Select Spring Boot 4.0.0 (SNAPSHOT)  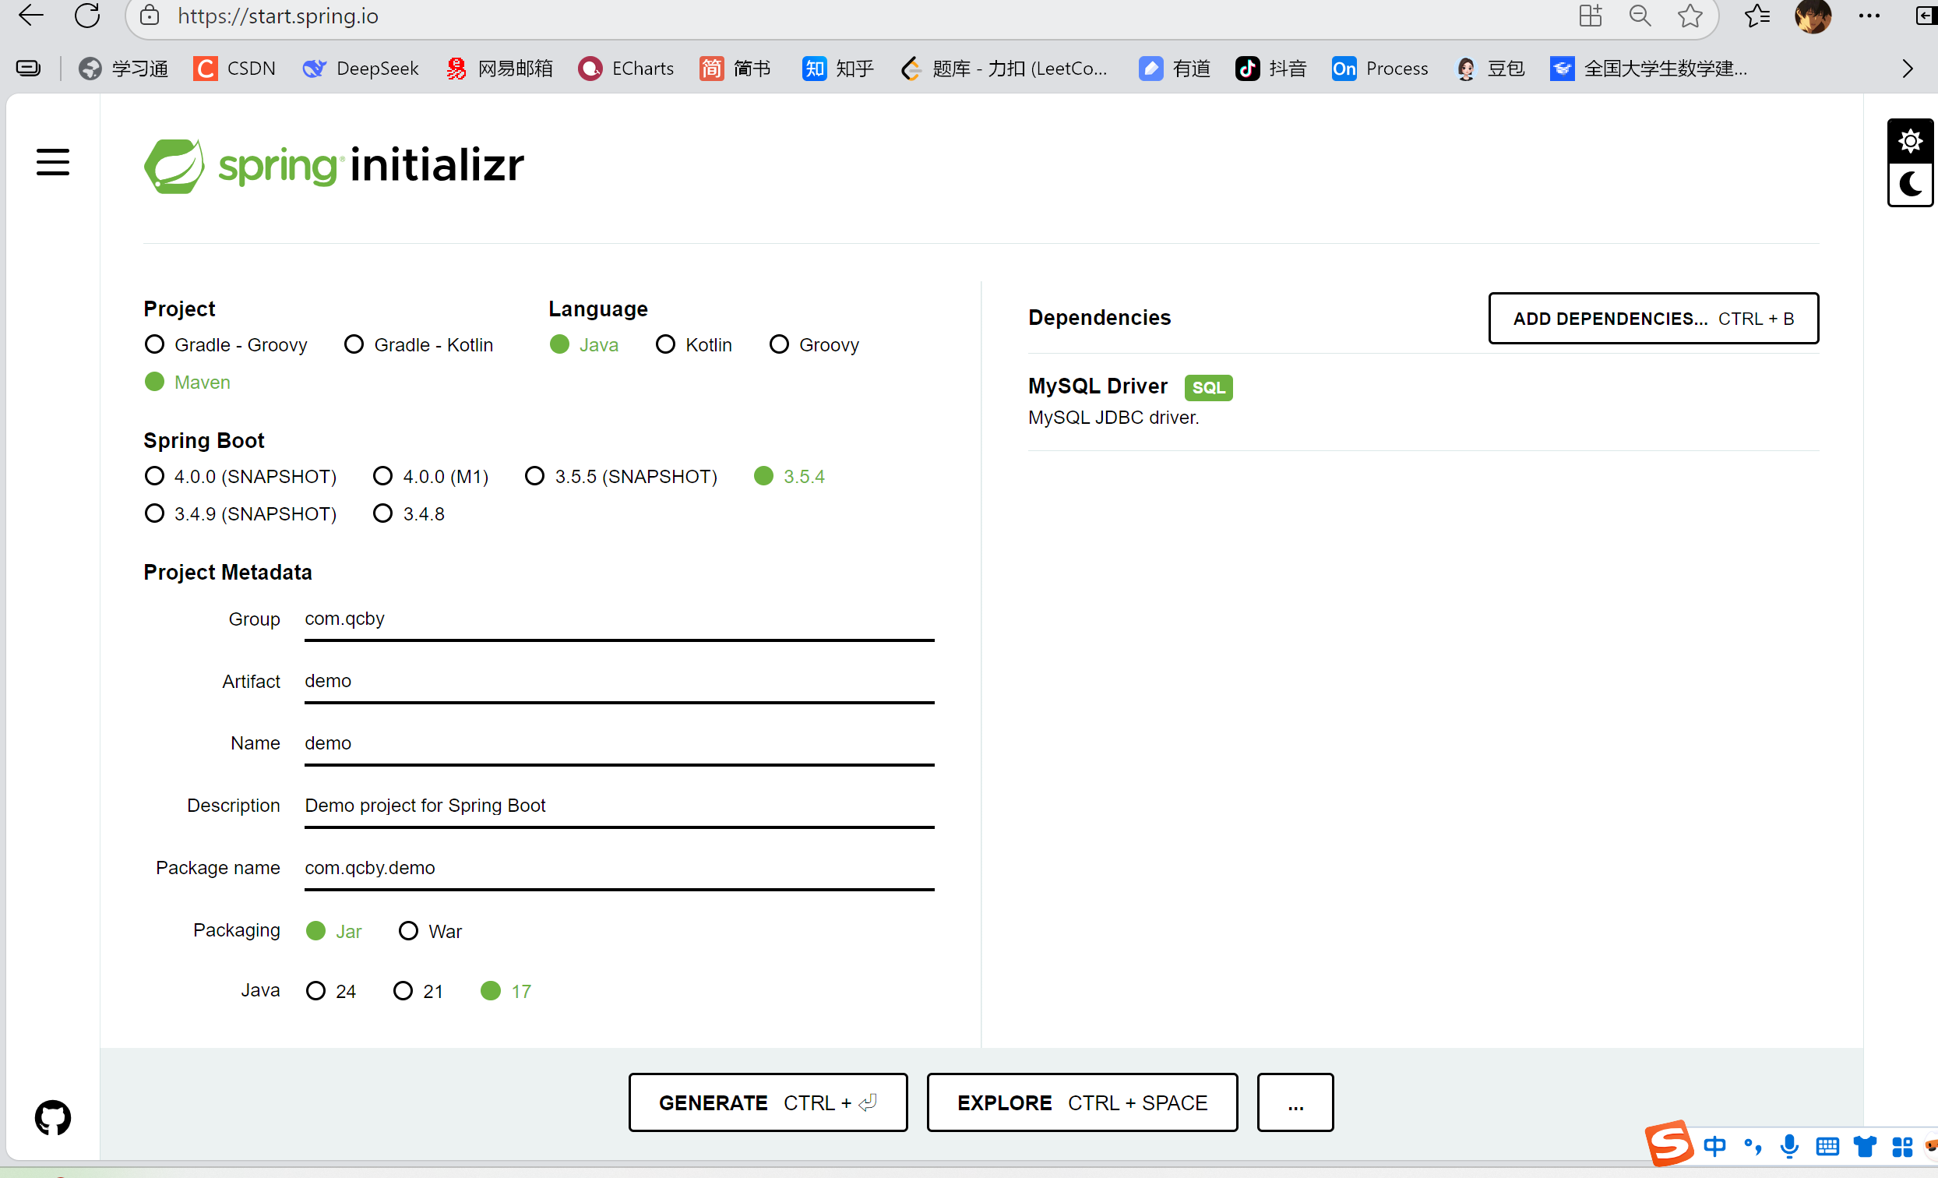(241, 476)
